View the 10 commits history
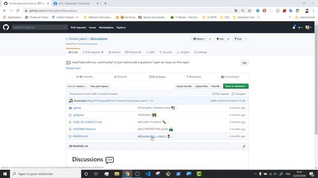 point(84,77)
